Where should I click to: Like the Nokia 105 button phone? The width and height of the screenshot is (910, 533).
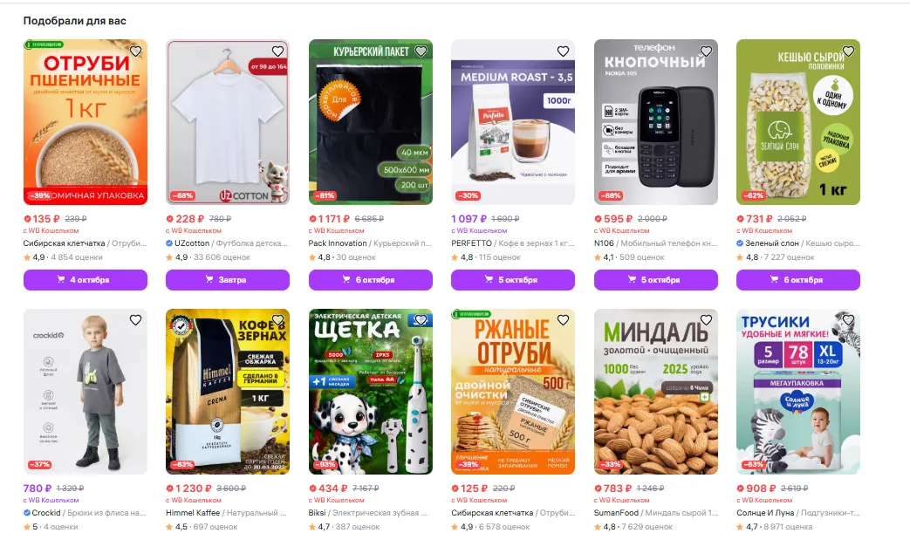tap(706, 51)
